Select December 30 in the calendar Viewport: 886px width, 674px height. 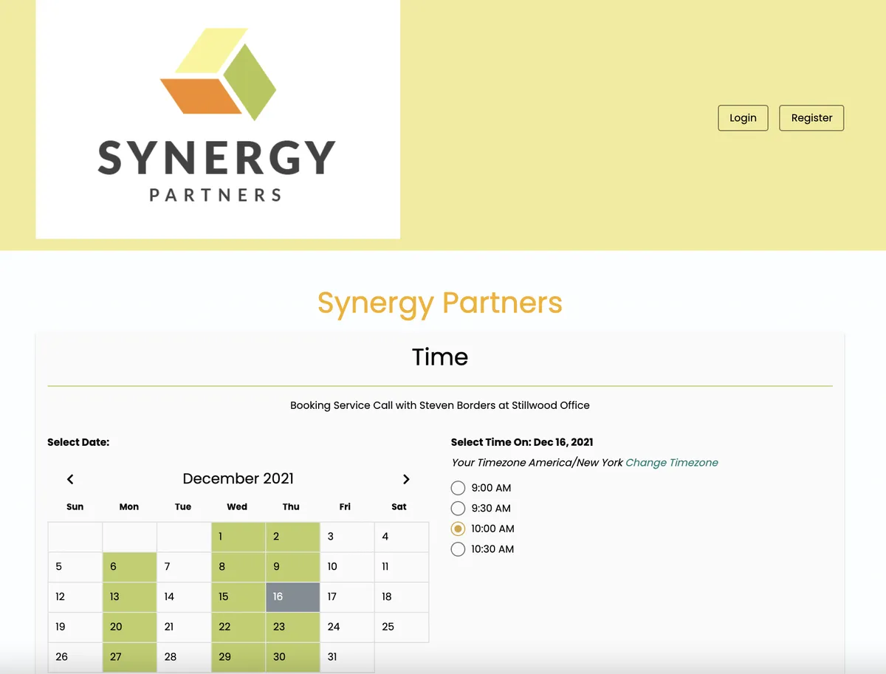292,657
